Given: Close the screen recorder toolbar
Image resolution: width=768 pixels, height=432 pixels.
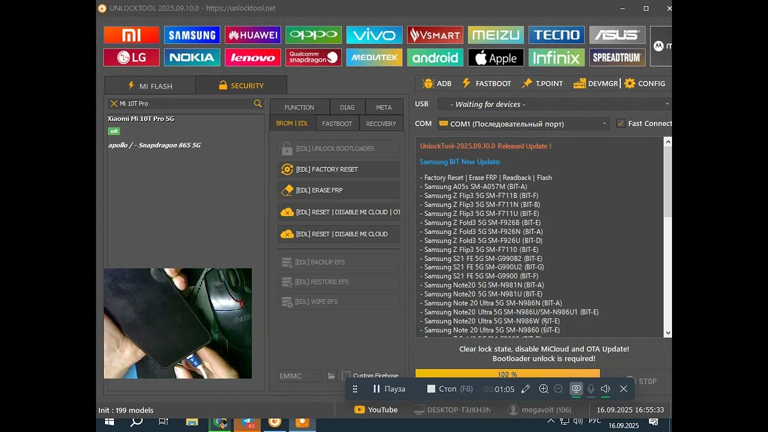Looking at the screenshot, I should click(623, 389).
